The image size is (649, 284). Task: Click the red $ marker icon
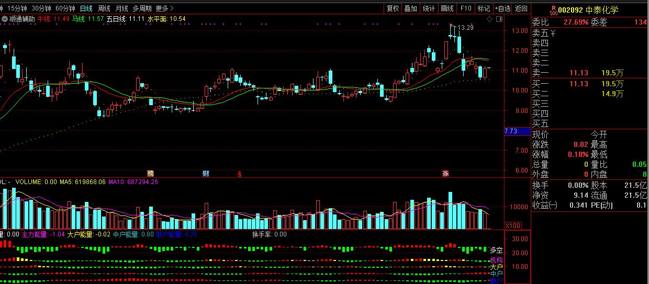click(x=240, y=173)
